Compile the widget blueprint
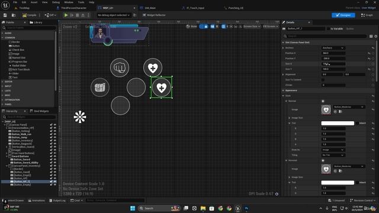The height and width of the screenshot is (213, 379). pyautogui.click(x=29, y=15)
